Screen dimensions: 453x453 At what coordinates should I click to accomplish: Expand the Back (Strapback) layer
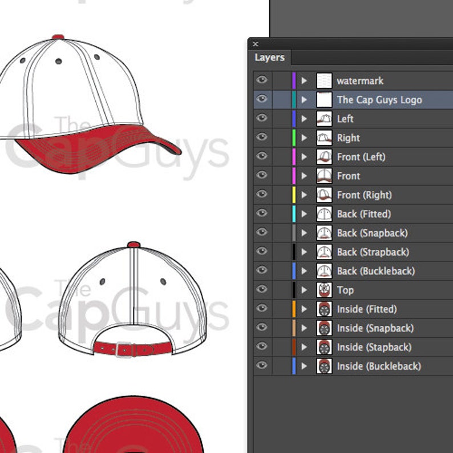tap(304, 252)
